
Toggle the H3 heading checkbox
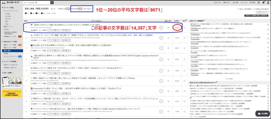36,13
